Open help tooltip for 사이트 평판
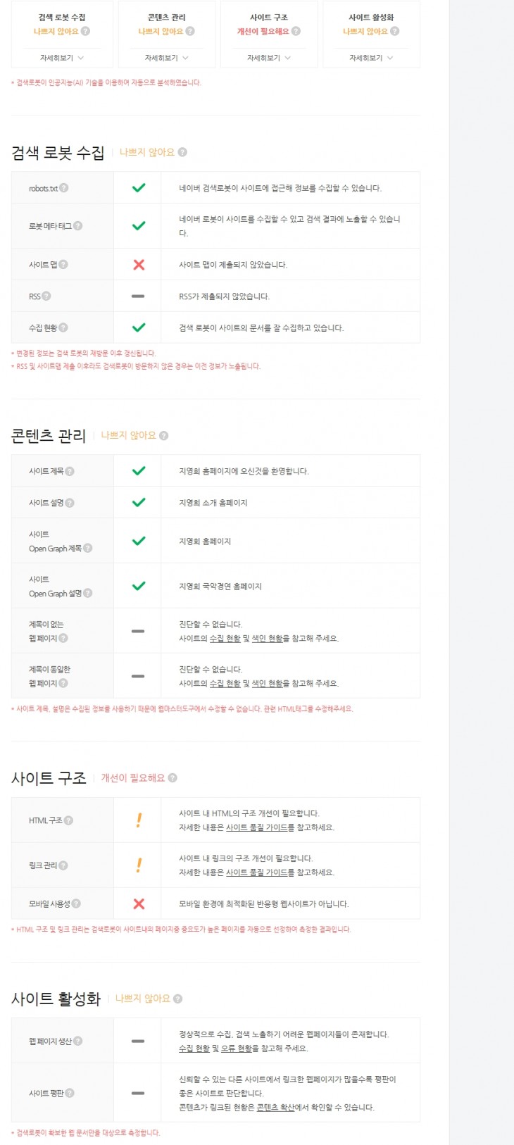The image size is (514, 1145). 70,1093
